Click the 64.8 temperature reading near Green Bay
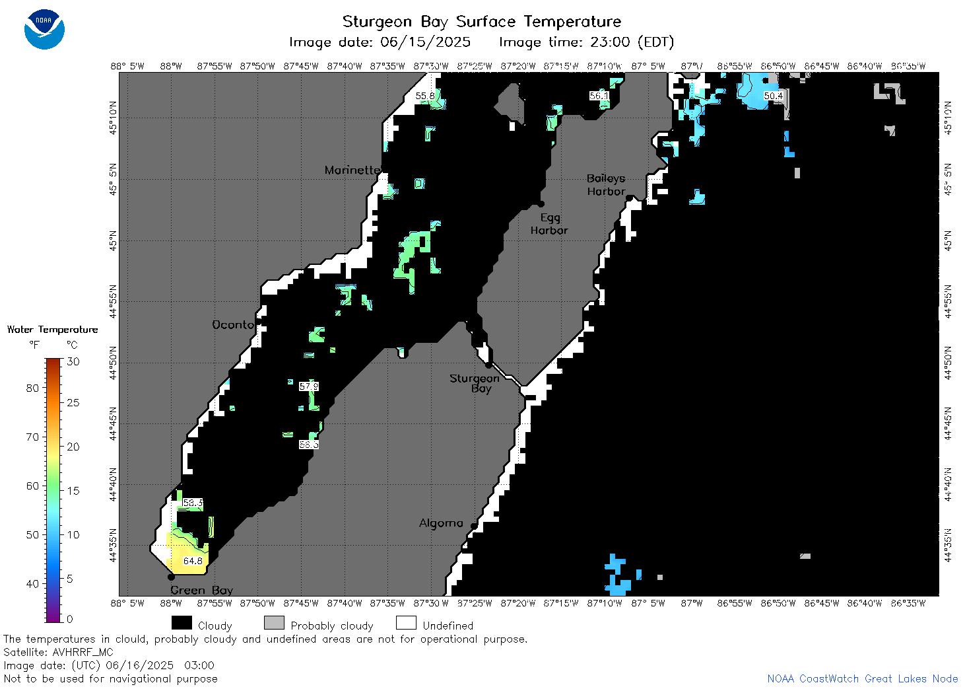The height and width of the screenshot is (689, 965). 193,561
